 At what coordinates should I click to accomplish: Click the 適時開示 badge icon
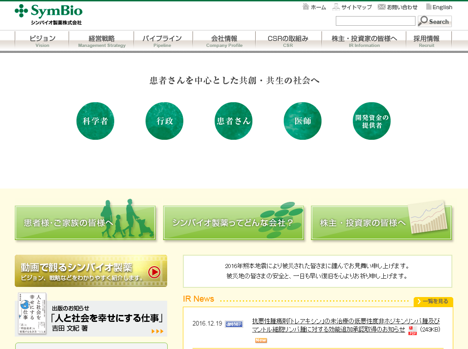point(234,324)
